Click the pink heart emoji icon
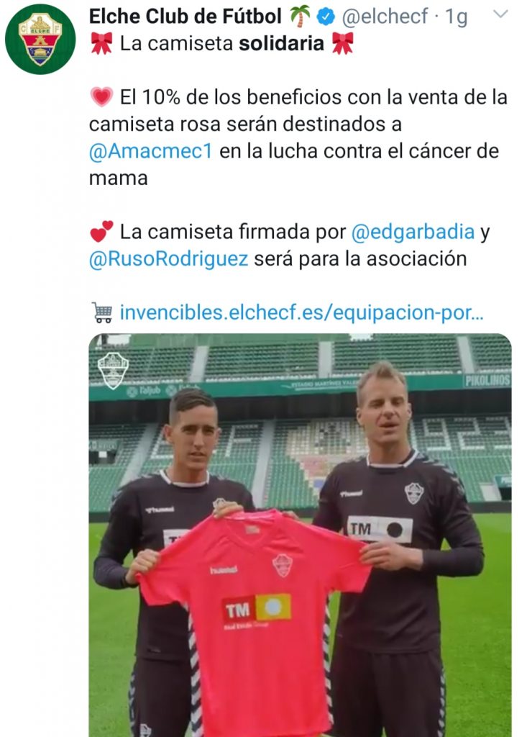527x737 pixels. tap(101, 97)
